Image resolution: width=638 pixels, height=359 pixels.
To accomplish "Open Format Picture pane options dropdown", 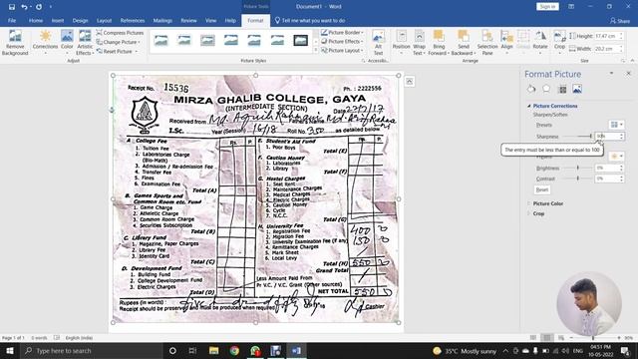I will pos(611,73).
